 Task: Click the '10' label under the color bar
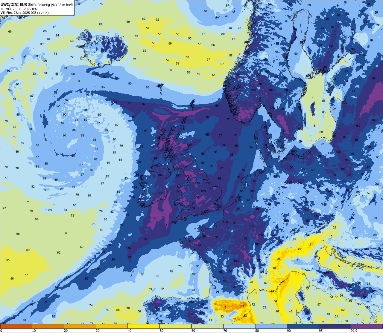34,331
